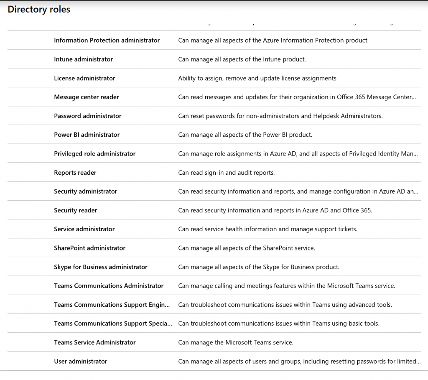The width and height of the screenshot is (428, 380).
Task: Click the Directory roles page heading
Action: (38, 9)
